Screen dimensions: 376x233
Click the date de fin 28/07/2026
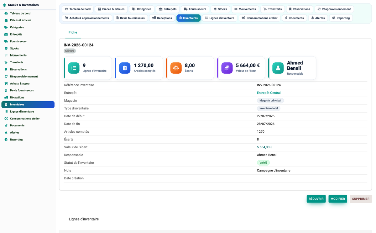point(266,124)
